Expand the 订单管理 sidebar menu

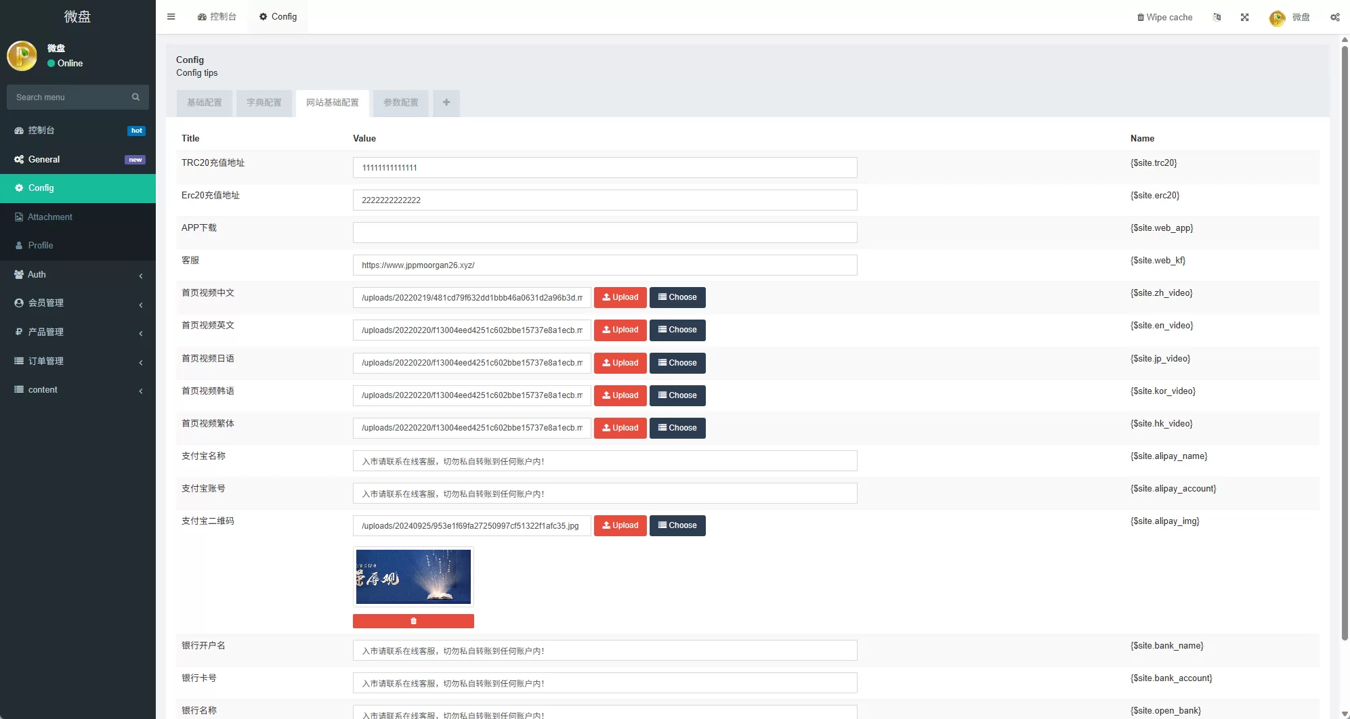[x=78, y=362]
